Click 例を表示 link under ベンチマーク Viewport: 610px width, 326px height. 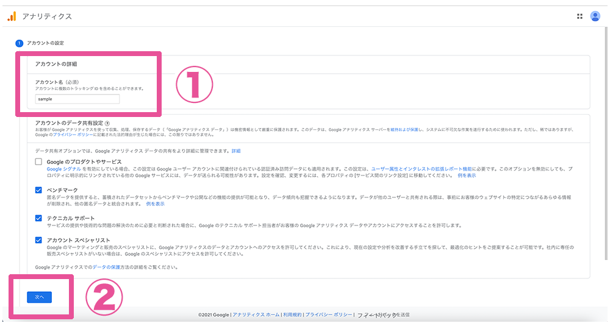[155, 204]
